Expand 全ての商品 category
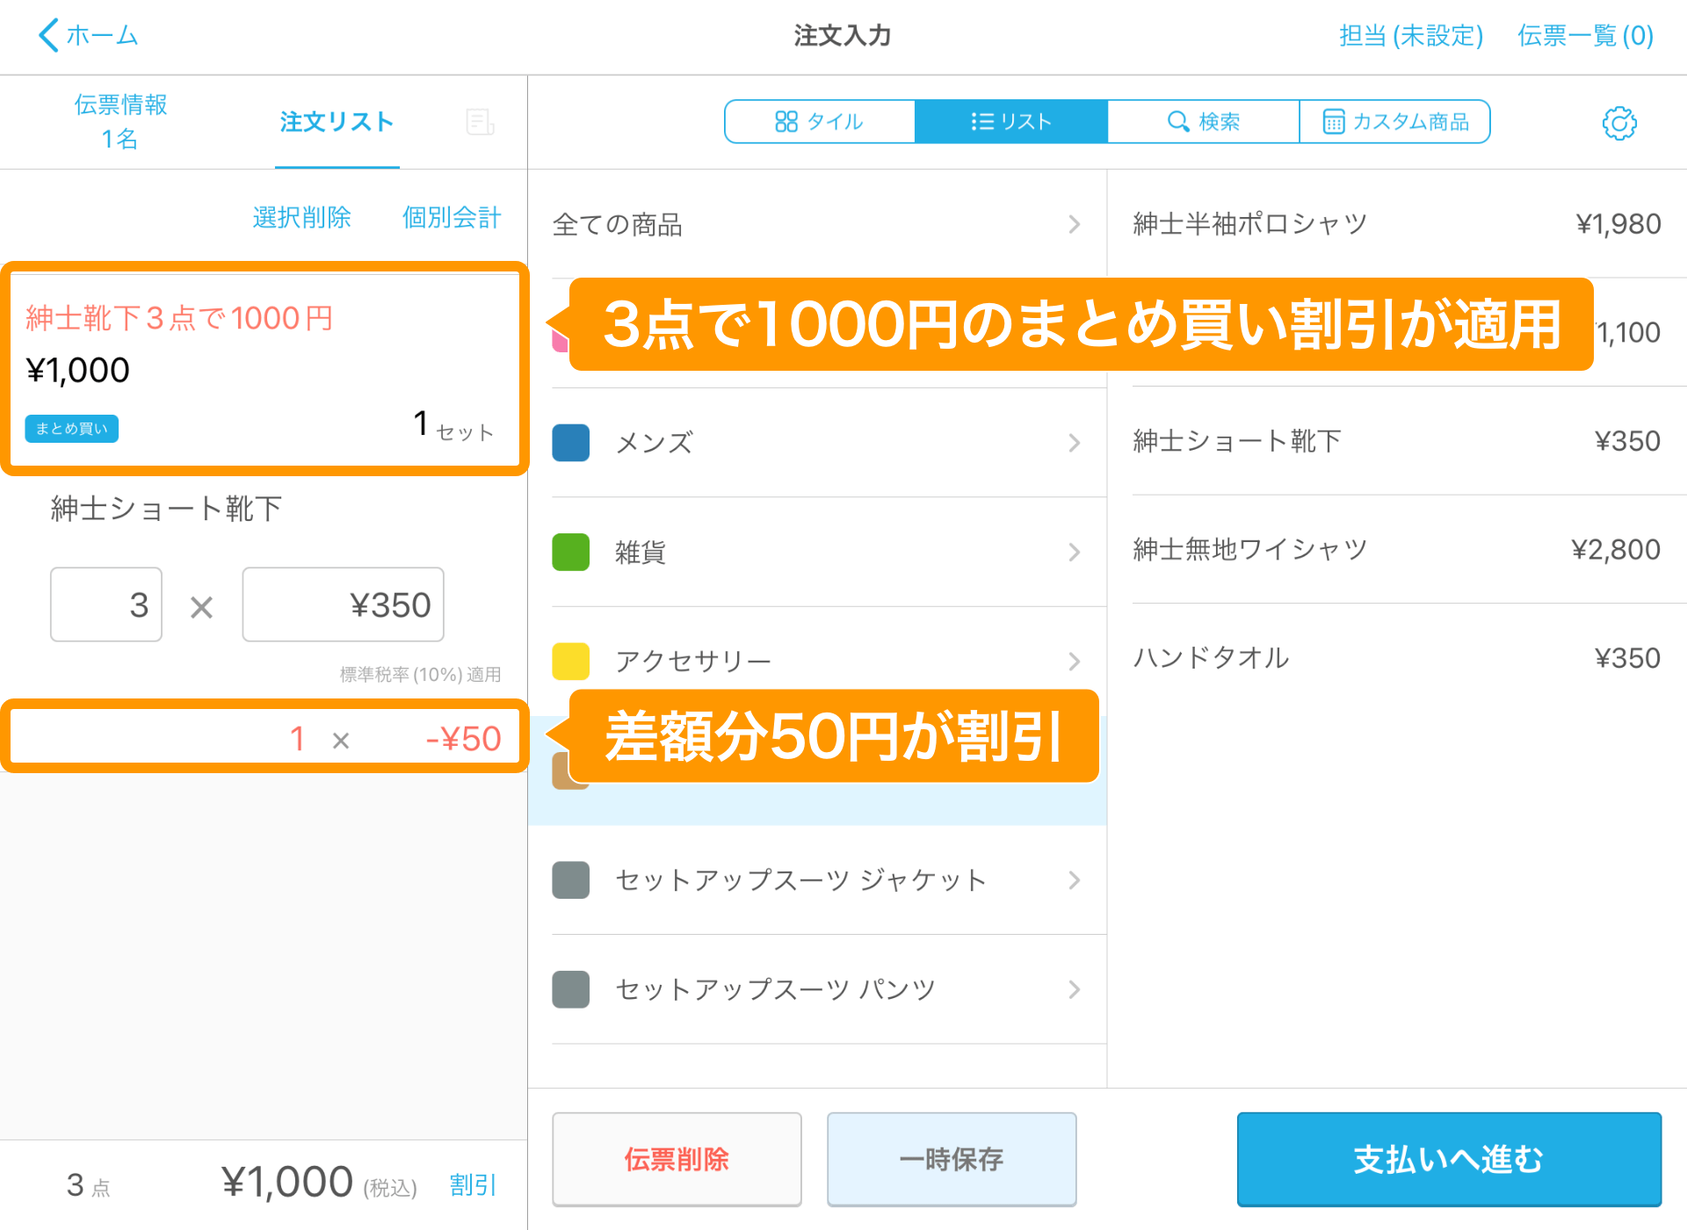Image resolution: width=1687 pixels, height=1230 pixels. click(x=815, y=225)
